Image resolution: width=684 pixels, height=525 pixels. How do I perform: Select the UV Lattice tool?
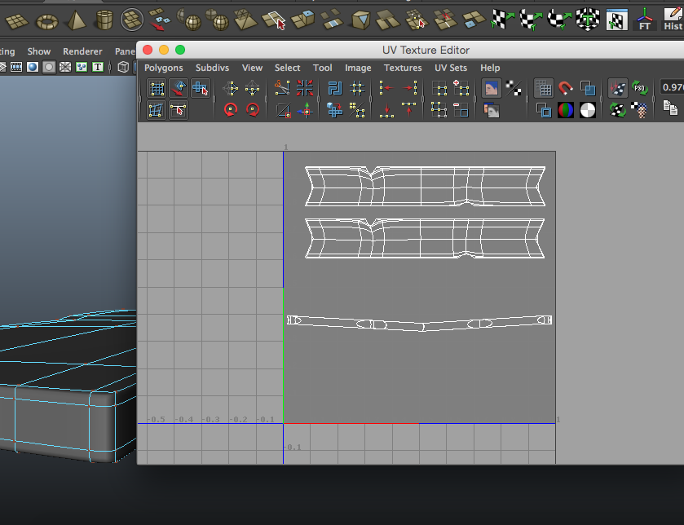(156, 86)
